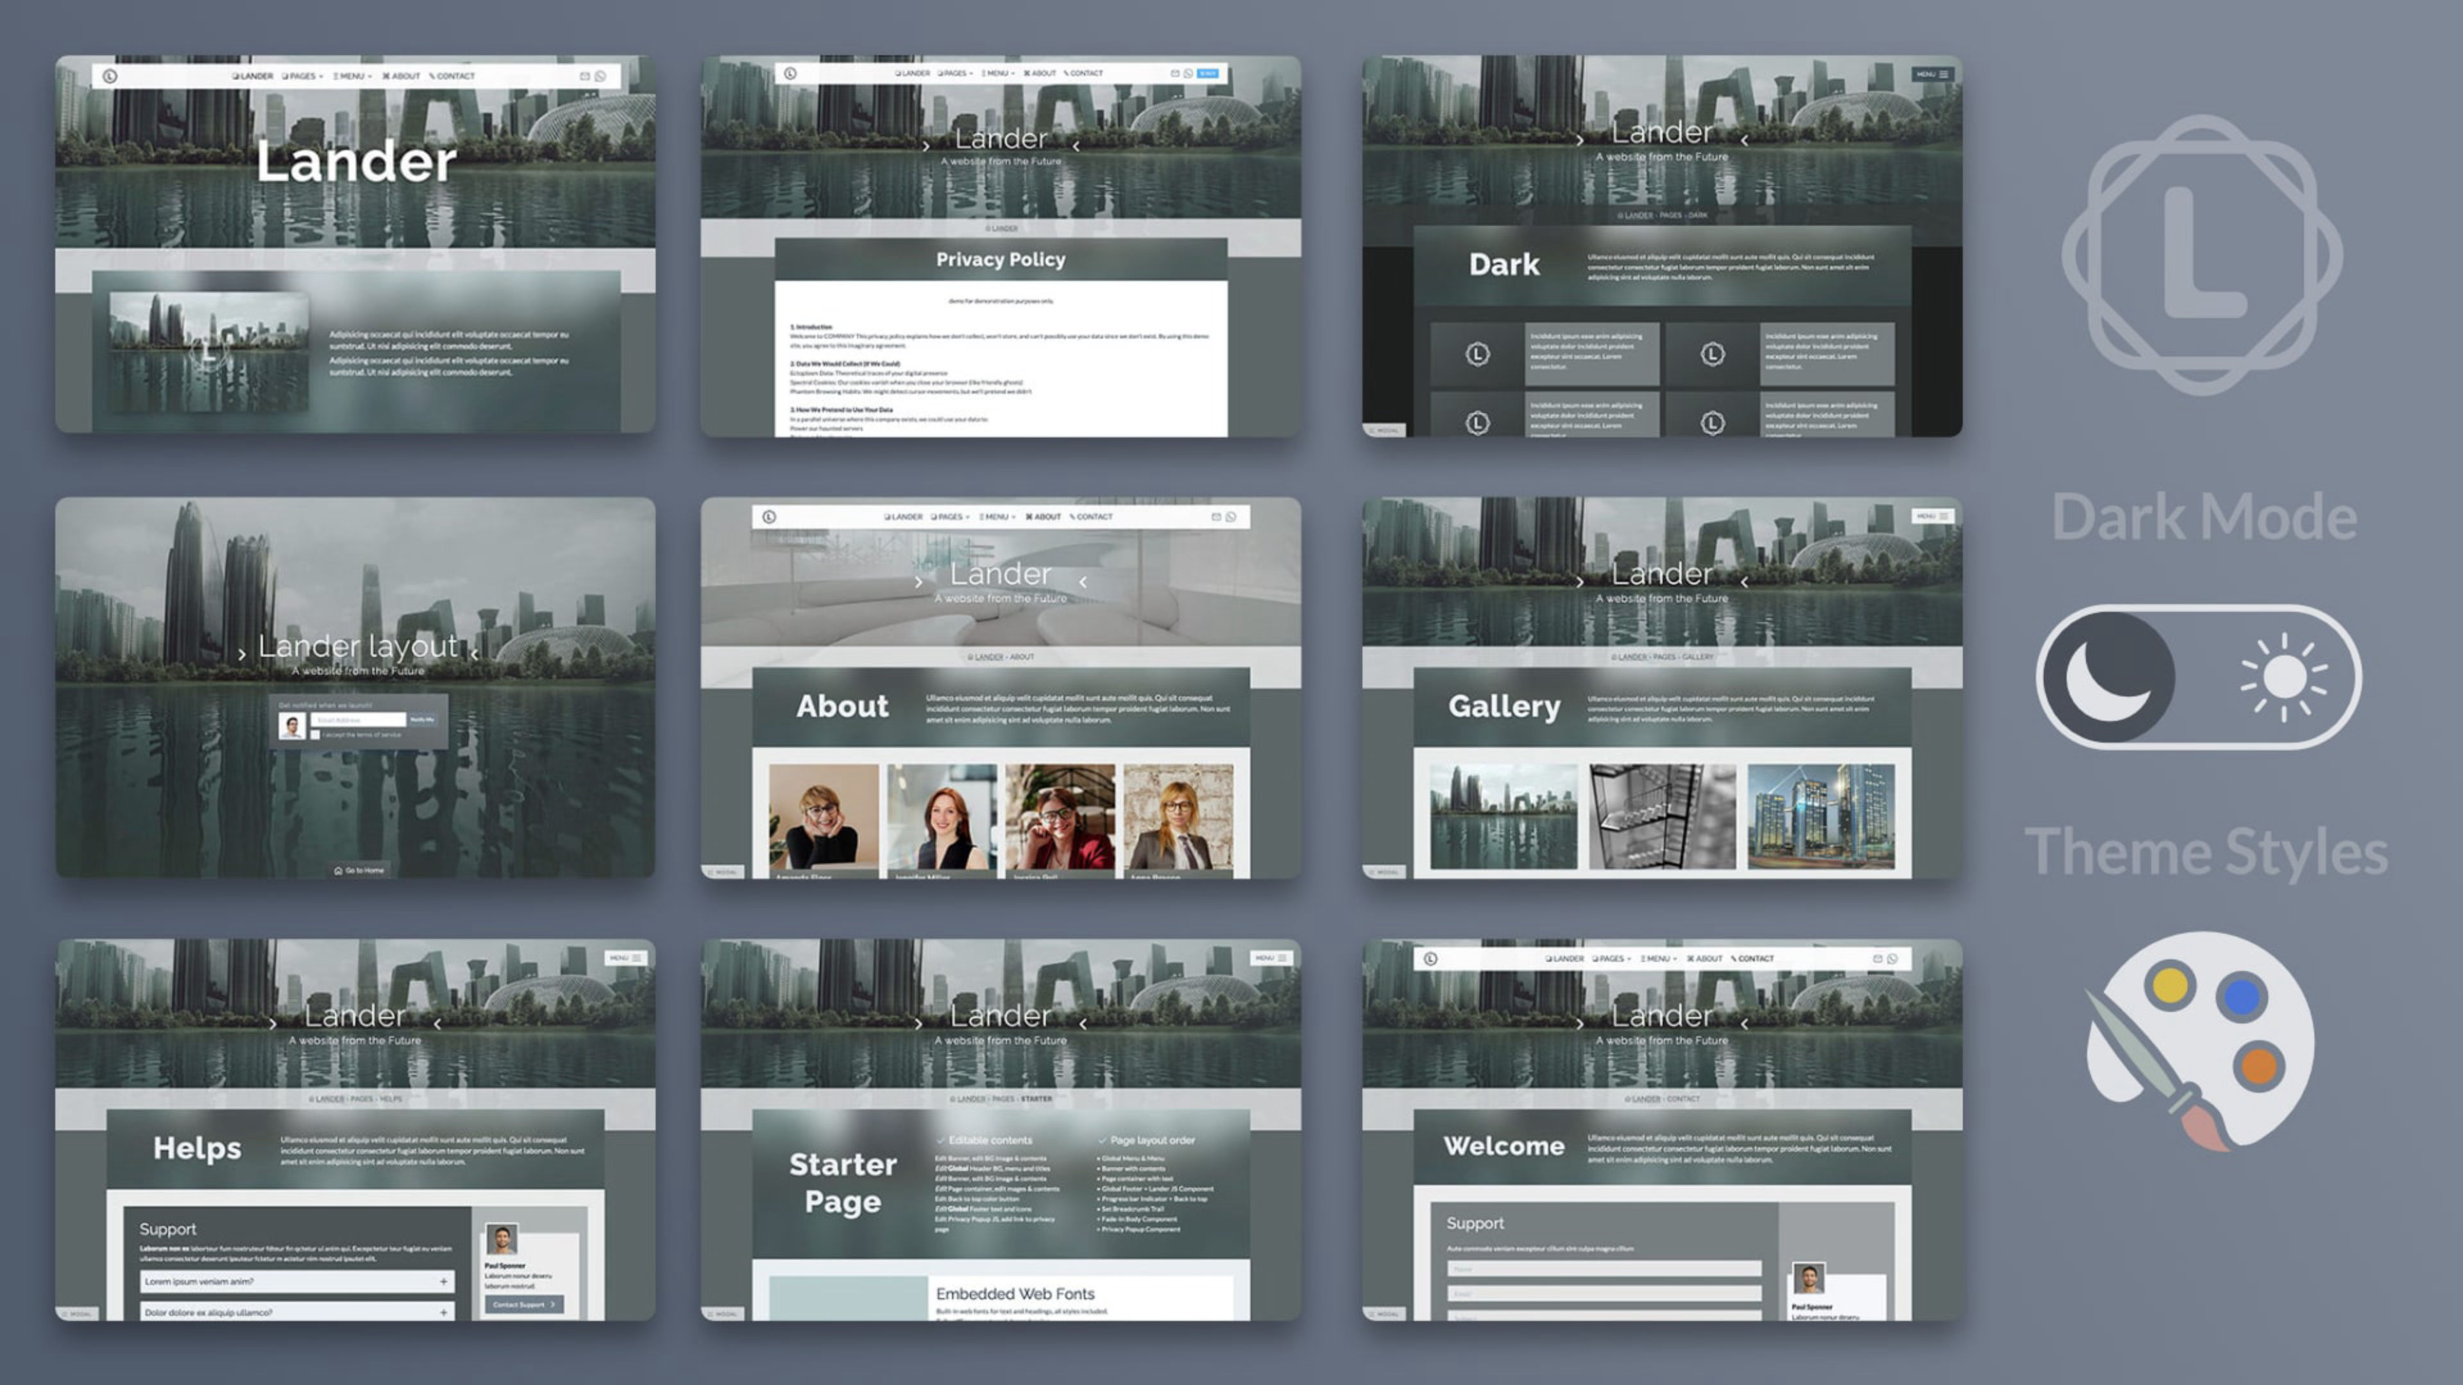Open the staircase thumbnail in the Gallery preview
The height and width of the screenshot is (1385, 2463).
point(1662,816)
